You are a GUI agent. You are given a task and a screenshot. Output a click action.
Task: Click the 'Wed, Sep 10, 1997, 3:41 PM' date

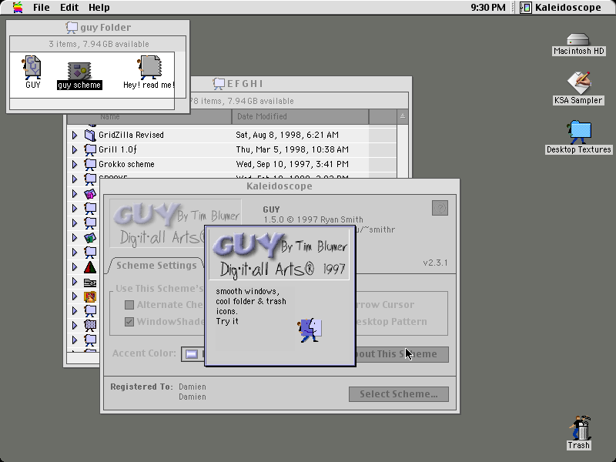tap(292, 164)
